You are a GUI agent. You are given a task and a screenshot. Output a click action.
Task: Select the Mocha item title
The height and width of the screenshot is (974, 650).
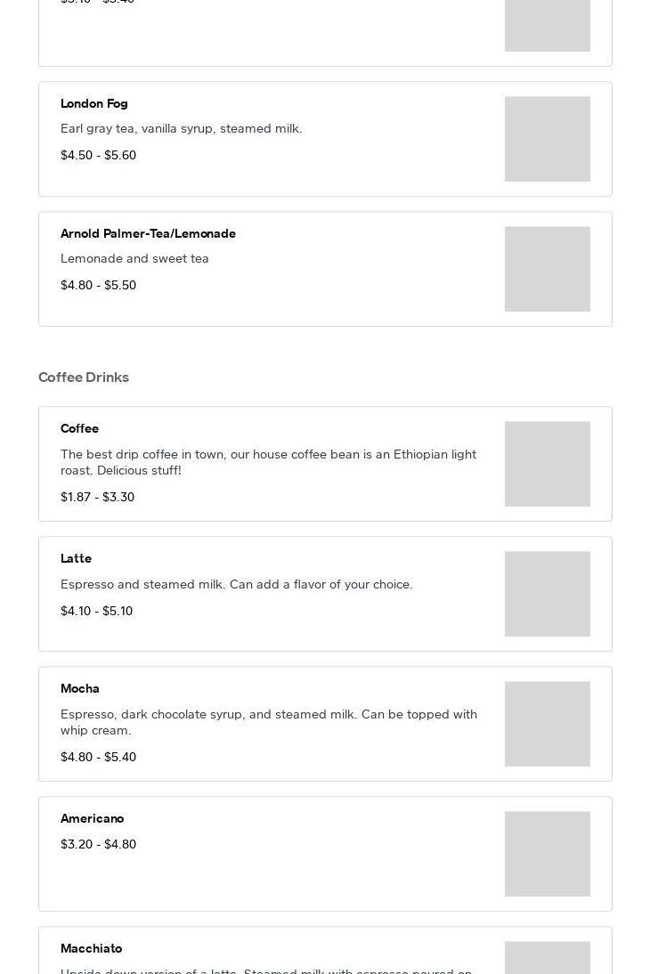80,688
